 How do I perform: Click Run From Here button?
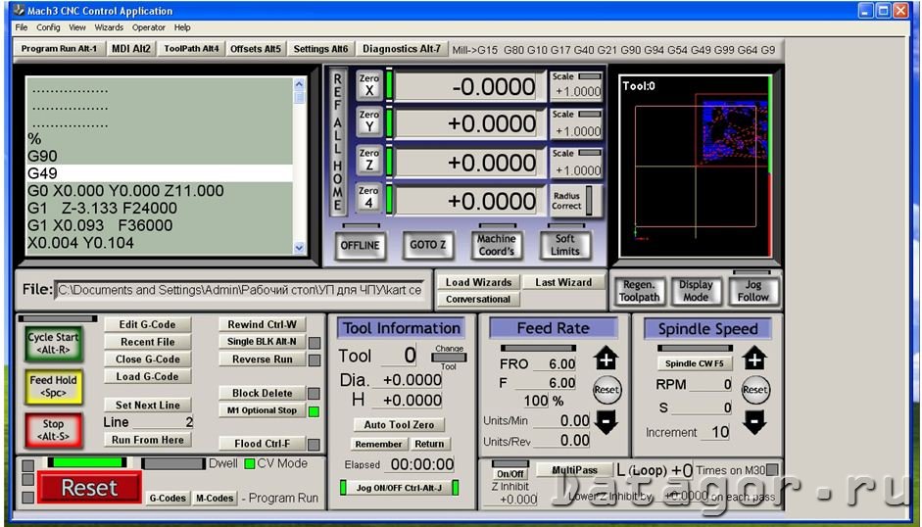pyautogui.click(x=147, y=440)
